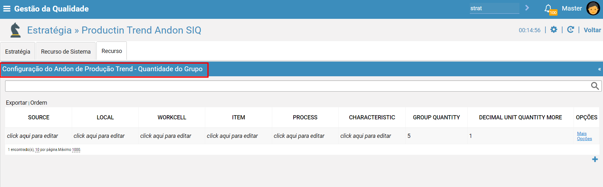
Task: Sort by SOURCE column header
Action: (39, 117)
